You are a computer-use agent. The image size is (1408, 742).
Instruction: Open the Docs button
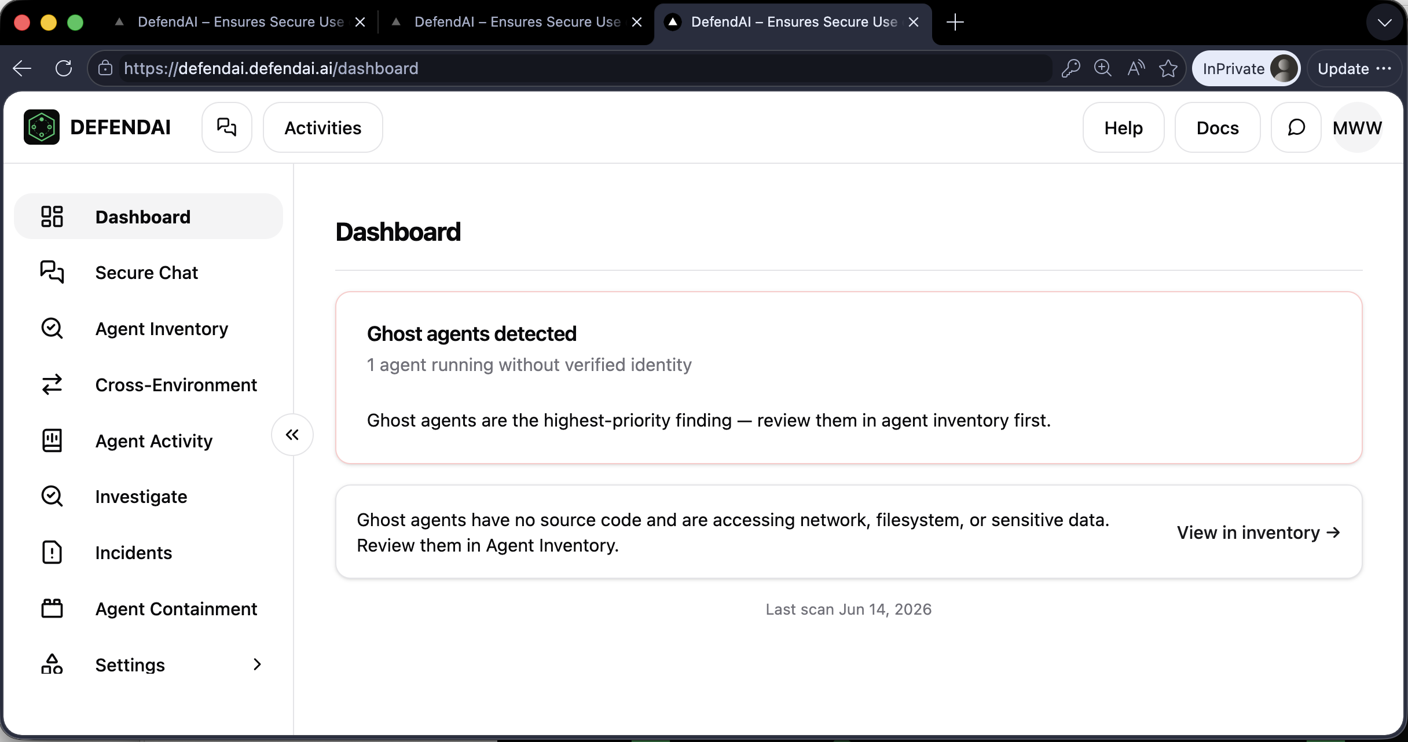tap(1218, 127)
